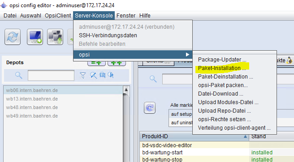Open the Hilfe menu
294x162 pixels.
(x=145, y=16)
